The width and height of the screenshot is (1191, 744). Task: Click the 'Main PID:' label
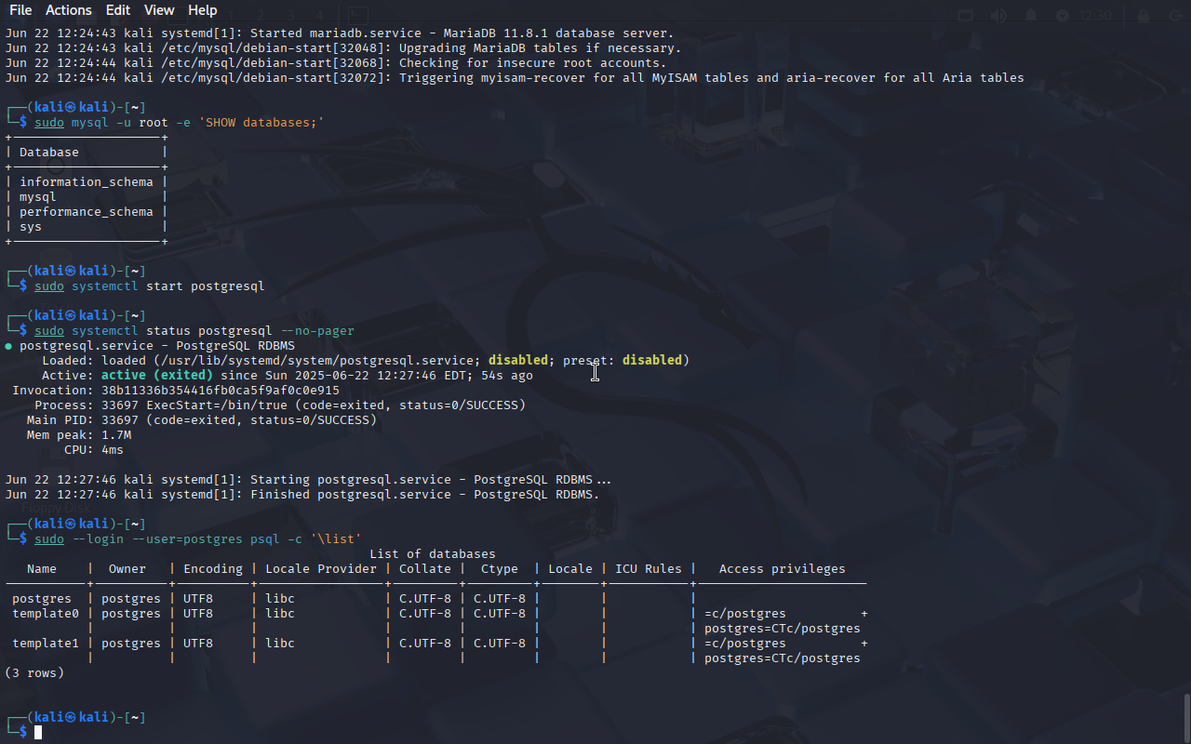point(60,420)
